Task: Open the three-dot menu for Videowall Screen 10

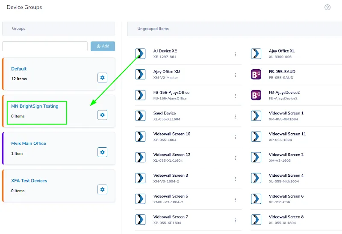Action: coord(236,137)
